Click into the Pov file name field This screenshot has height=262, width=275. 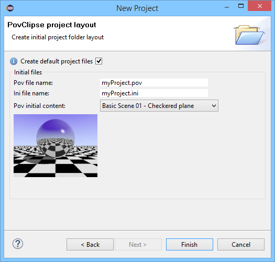coord(154,83)
